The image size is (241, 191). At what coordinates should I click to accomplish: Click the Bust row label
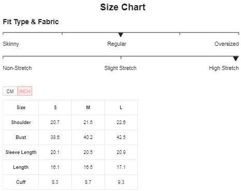(21, 137)
